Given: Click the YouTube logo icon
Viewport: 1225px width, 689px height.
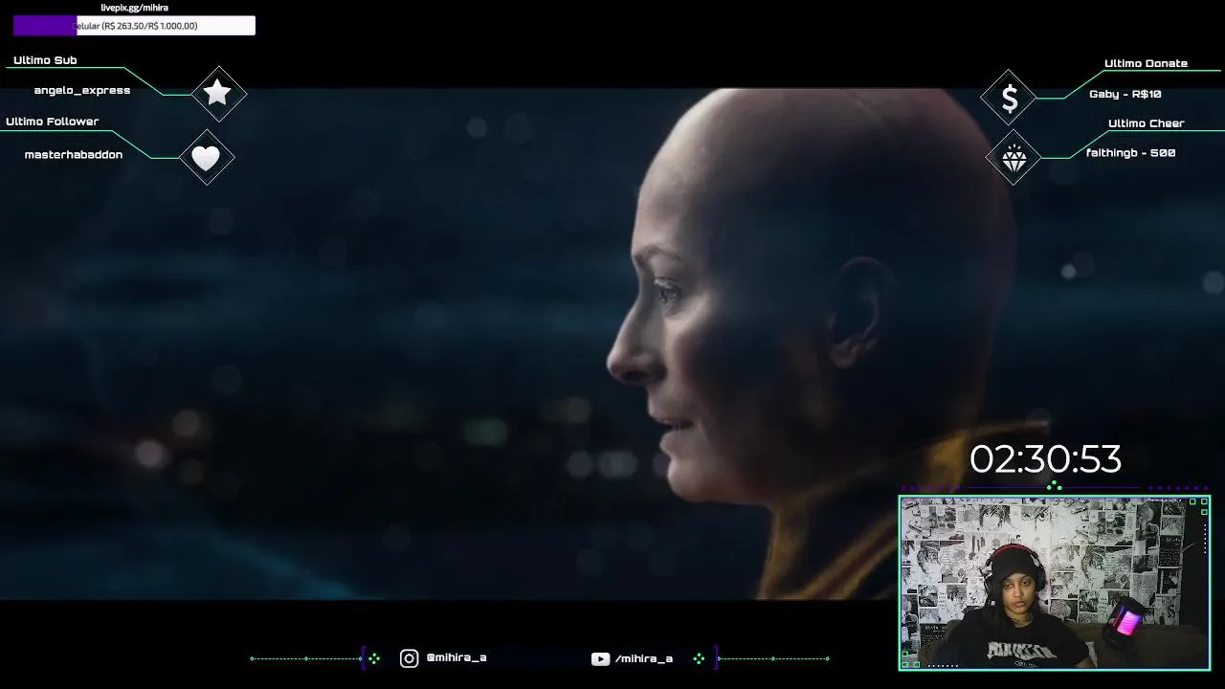Looking at the screenshot, I should pyautogui.click(x=600, y=658).
